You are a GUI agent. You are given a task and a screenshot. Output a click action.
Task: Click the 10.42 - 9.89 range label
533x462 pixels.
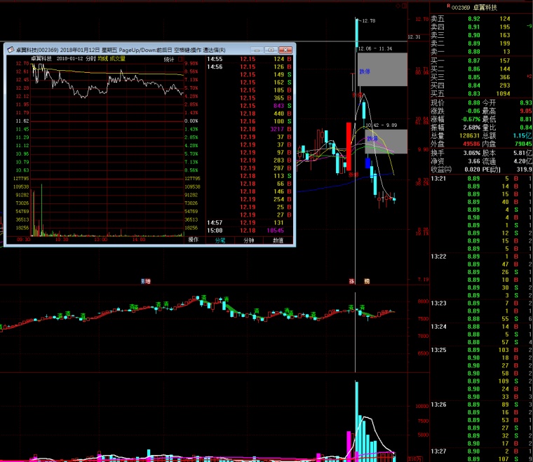(x=381, y=125)
